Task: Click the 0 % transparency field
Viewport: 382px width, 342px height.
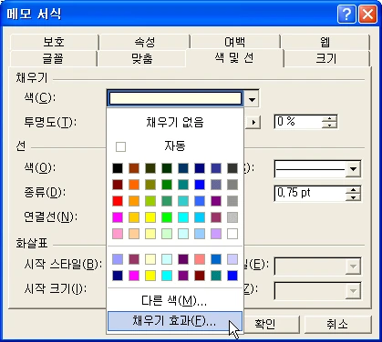Action: 298,122
